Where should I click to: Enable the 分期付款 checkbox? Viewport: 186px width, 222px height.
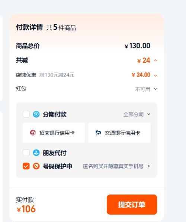pos(26,114)
